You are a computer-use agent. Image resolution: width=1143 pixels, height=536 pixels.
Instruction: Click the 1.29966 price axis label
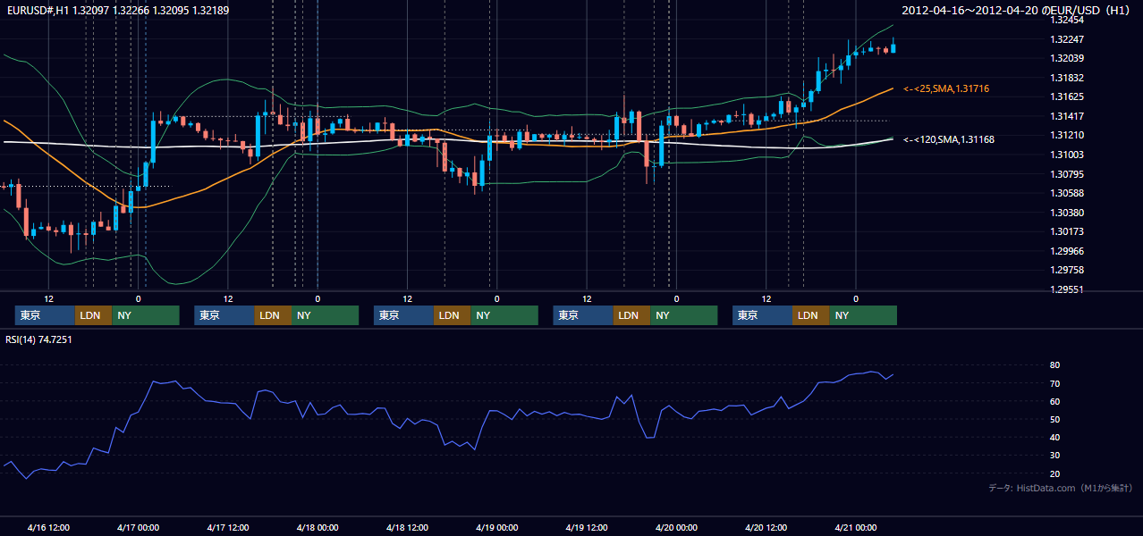pos(1066,251)
